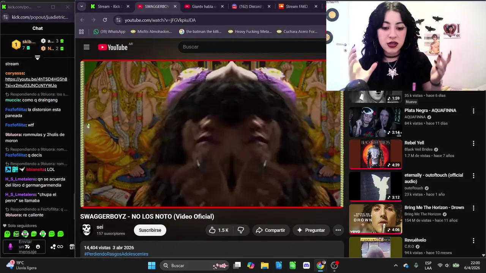486x273 pixels.
Task: Click the YouTube Buscar search field
Action: click(252, 47)
